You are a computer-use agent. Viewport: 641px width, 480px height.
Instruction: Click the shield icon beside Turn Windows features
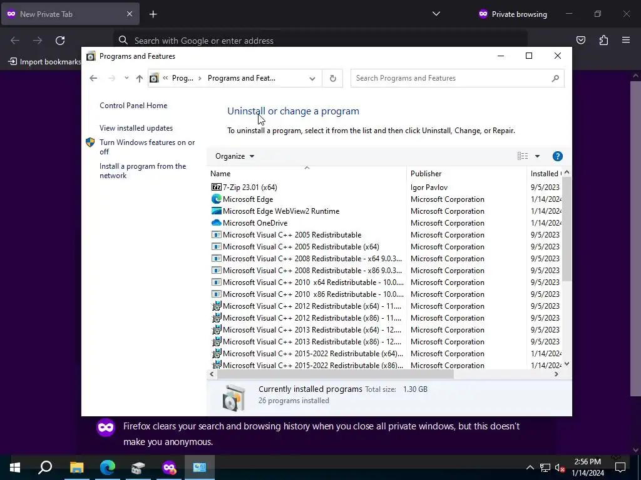pyautogui.click(x=90, y=142)
